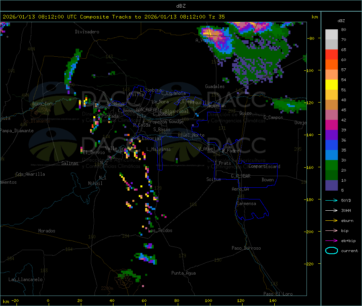
Task: Click the 'C_Española' map label
Action: click(x=174, y=93)
